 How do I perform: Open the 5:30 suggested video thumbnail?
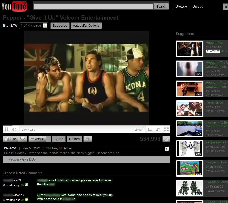tap(190, 188)
